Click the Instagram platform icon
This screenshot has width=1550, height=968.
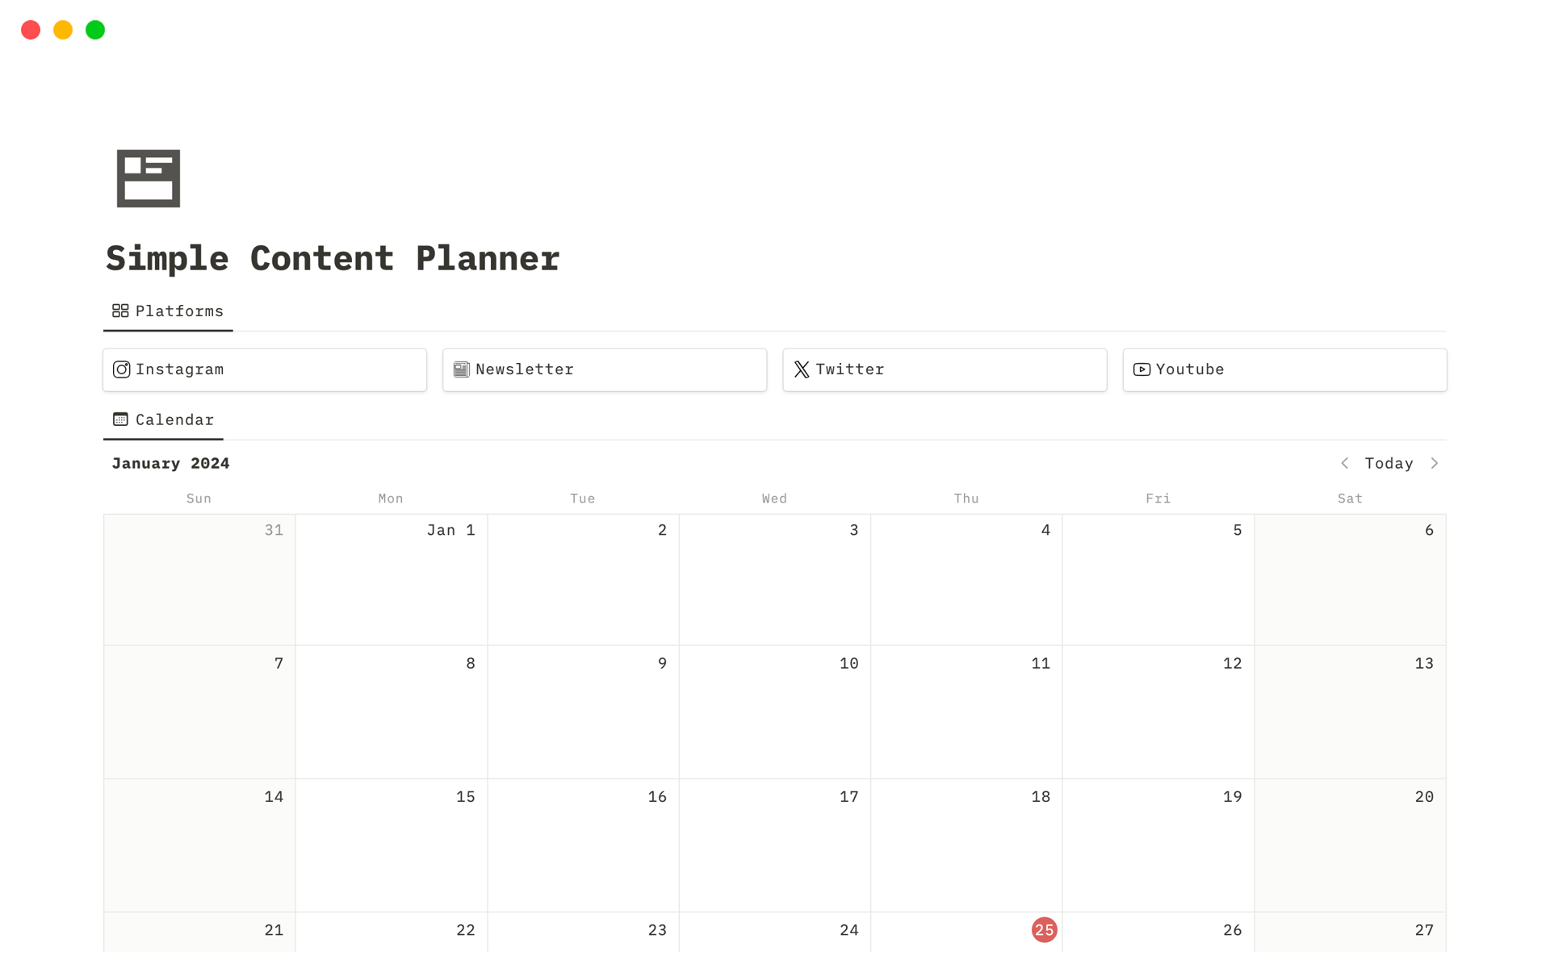[x=123, y=369]
